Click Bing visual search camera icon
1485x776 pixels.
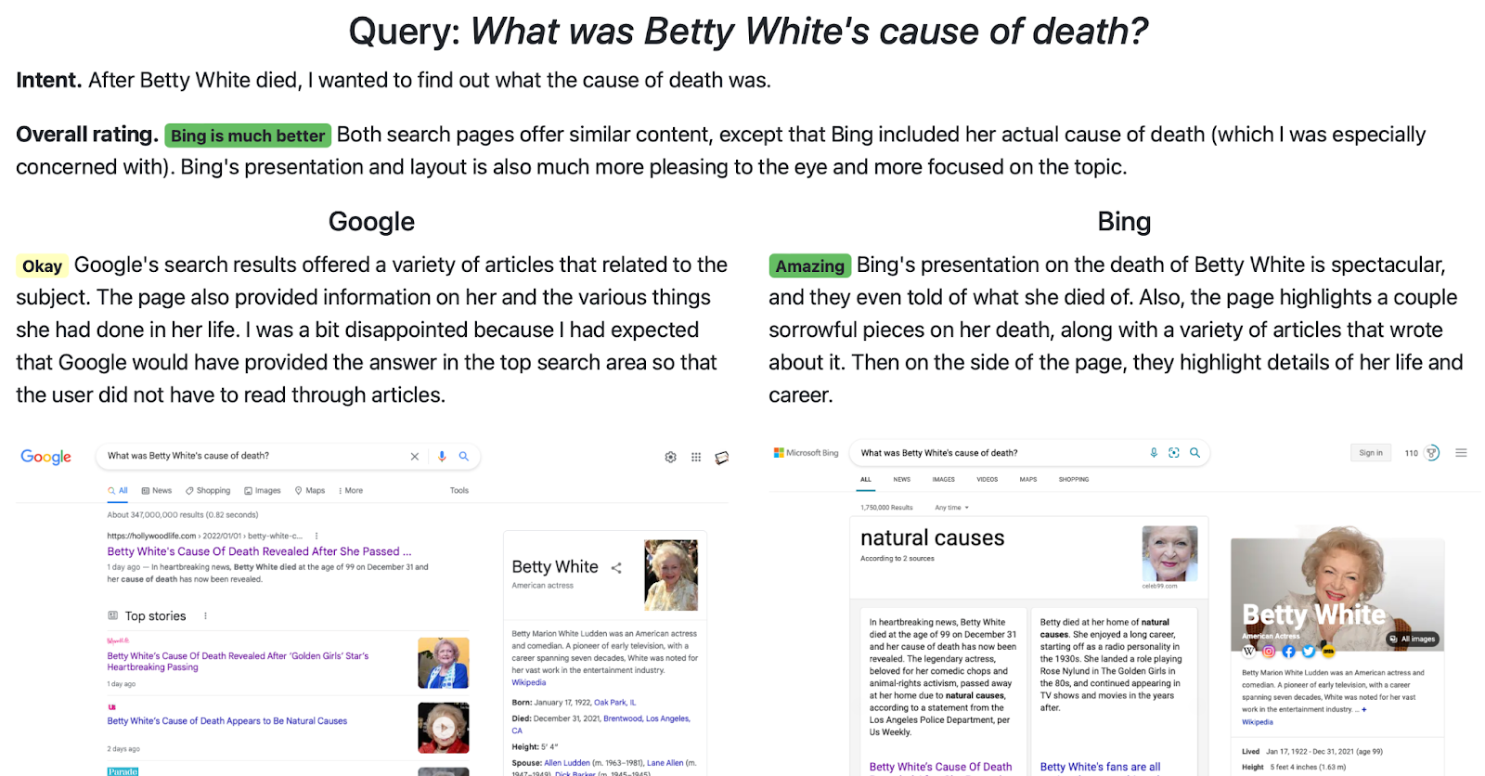1174,453
